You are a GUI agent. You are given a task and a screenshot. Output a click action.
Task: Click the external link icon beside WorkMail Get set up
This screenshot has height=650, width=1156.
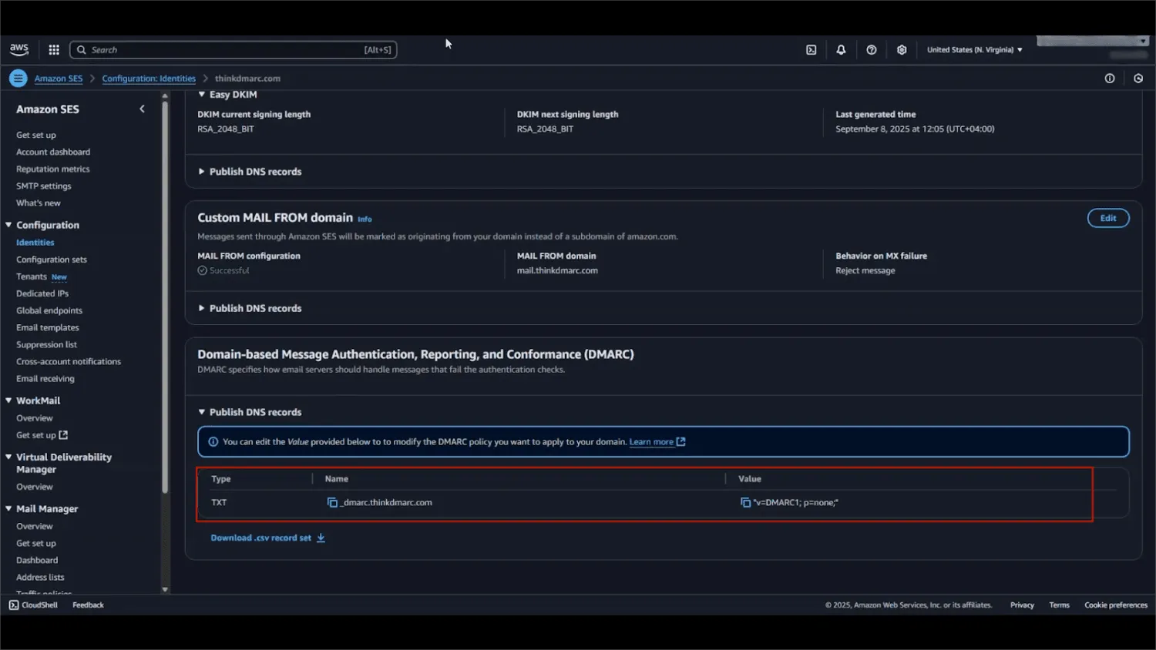[x=63, y=435]
